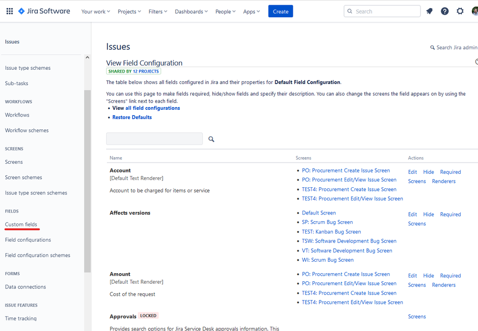Click the LOCKED badge beside Approvals
478x331 pixels.
(148, 316)
